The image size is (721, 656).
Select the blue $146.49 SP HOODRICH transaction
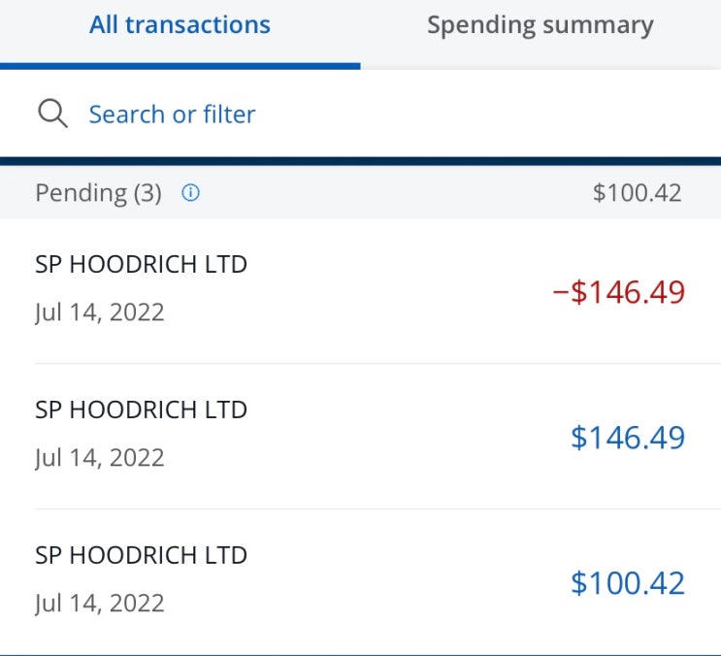click(361, 437)
